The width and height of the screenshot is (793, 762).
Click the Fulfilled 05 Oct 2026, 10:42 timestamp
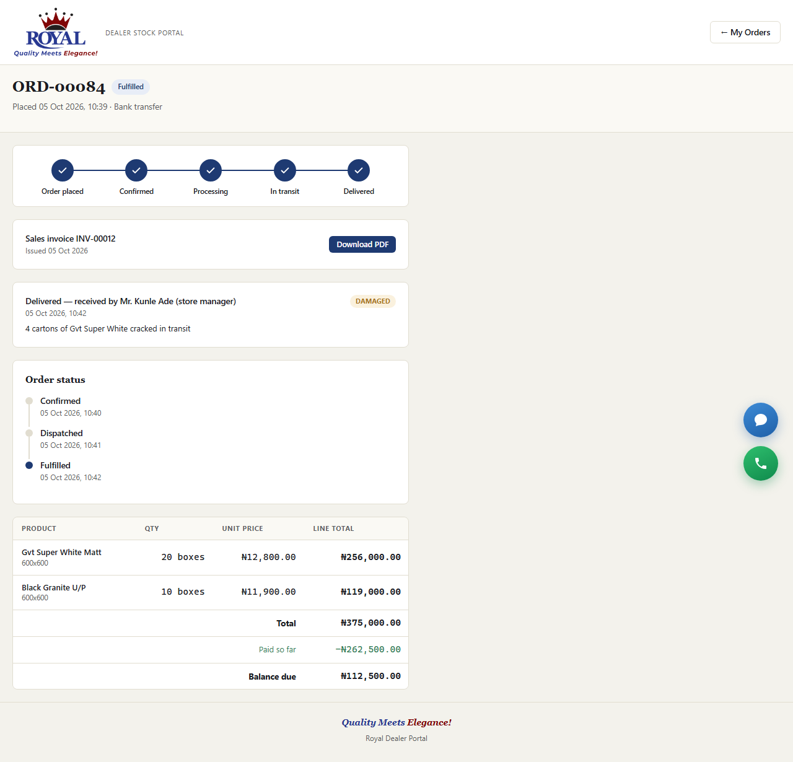(71, 478)
